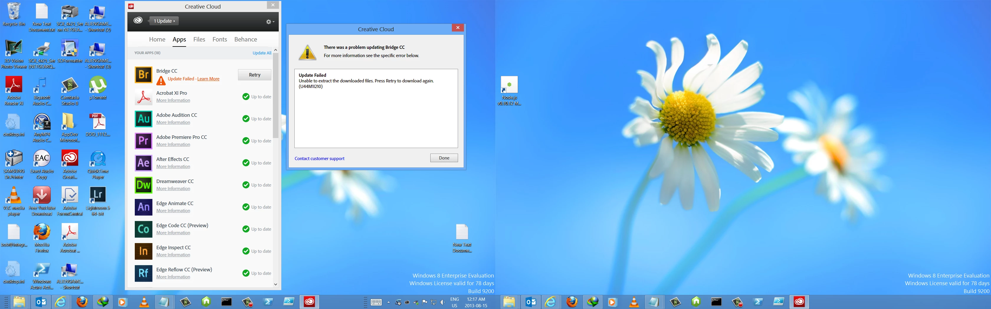This screenshot has height=309, width=991.
Task: Click the Acrobat XI Pro app icon
Action: [144, 97]
